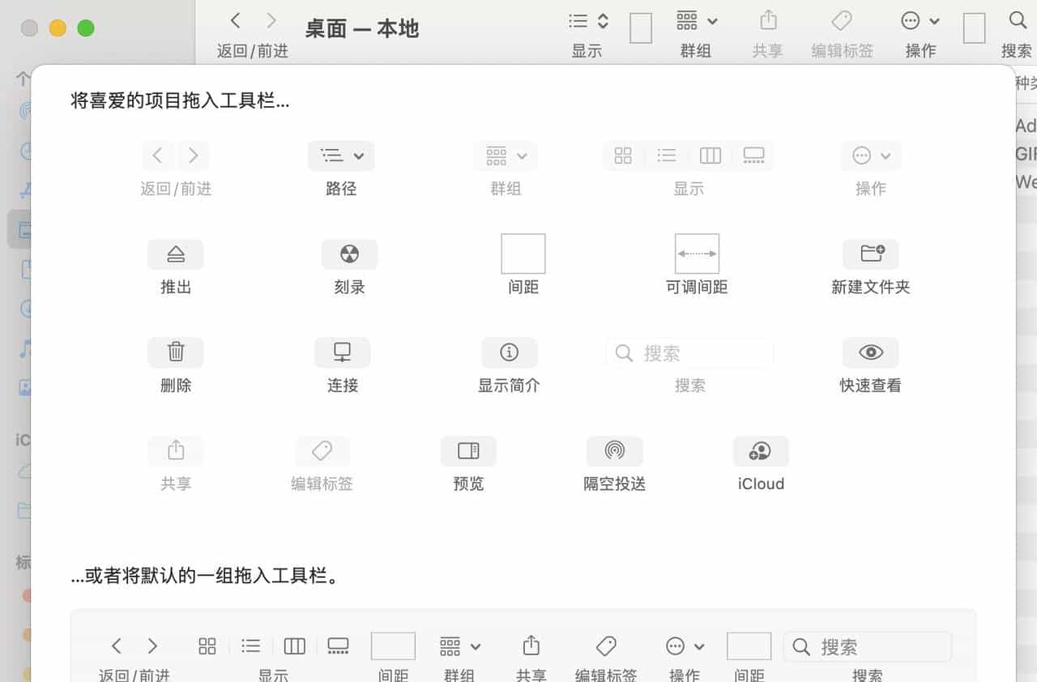Viewport: 1037px width, 682px height.
Task: Select the 推出 (Eject) icon
Action: click(x=176, y=254)
